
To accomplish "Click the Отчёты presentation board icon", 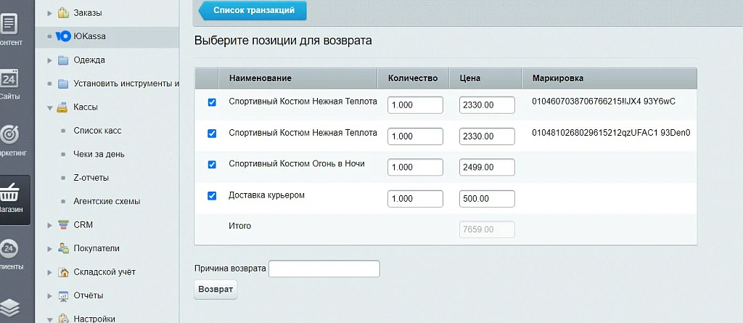I will pos(63,295).
